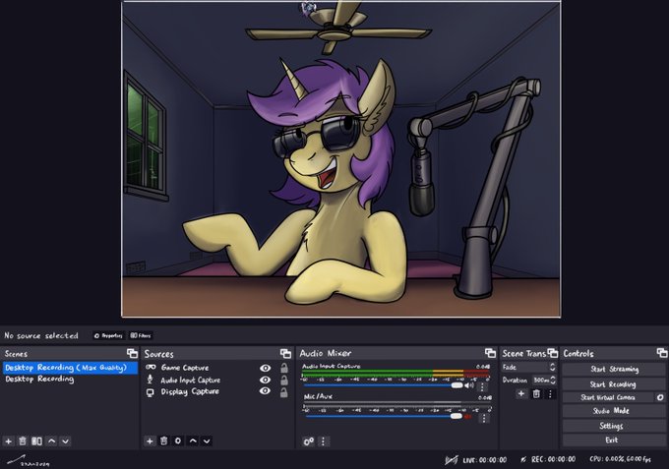Pop out the Controls dock
The height and width of the screenshot is (469, 669).
(662, 353)
